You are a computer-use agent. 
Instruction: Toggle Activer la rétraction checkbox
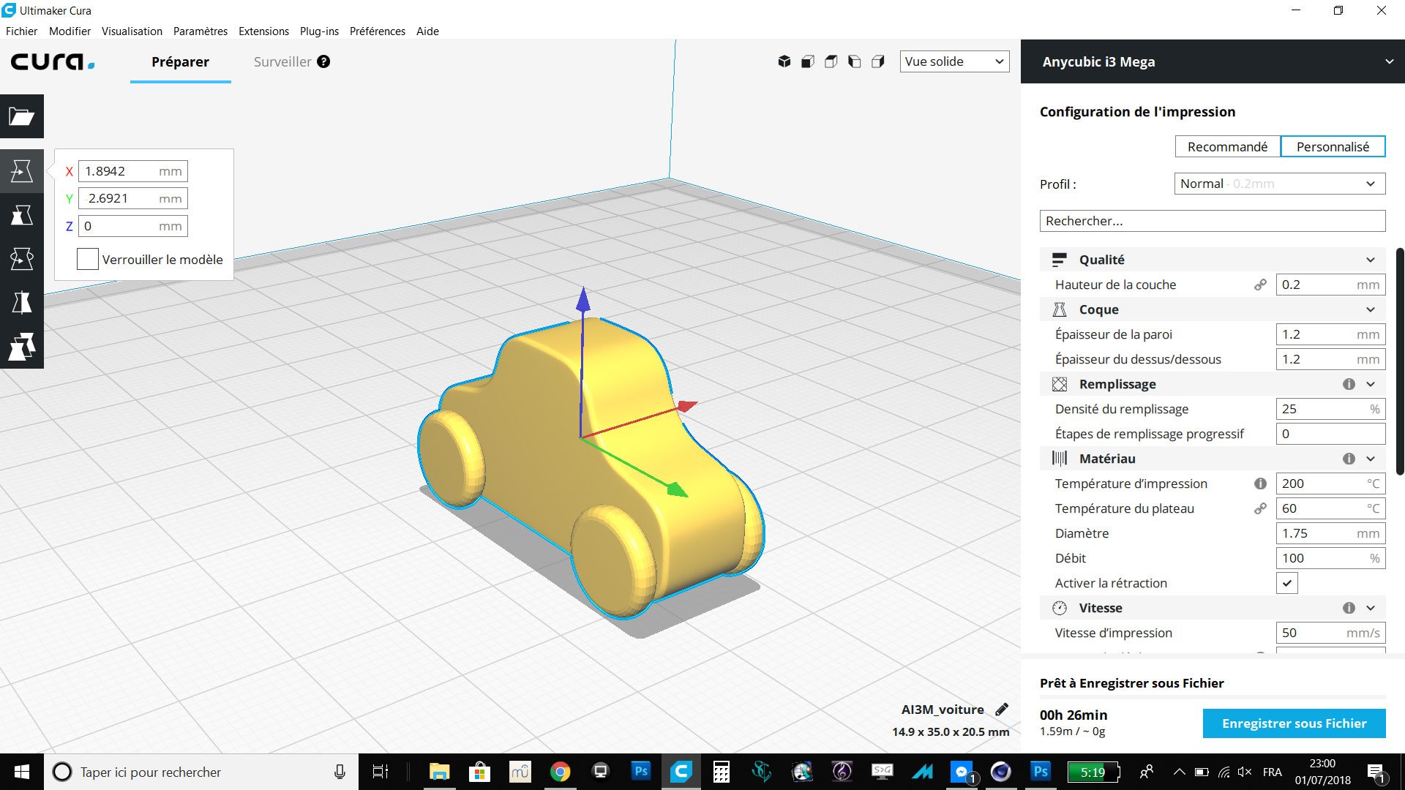[1287, 583]
